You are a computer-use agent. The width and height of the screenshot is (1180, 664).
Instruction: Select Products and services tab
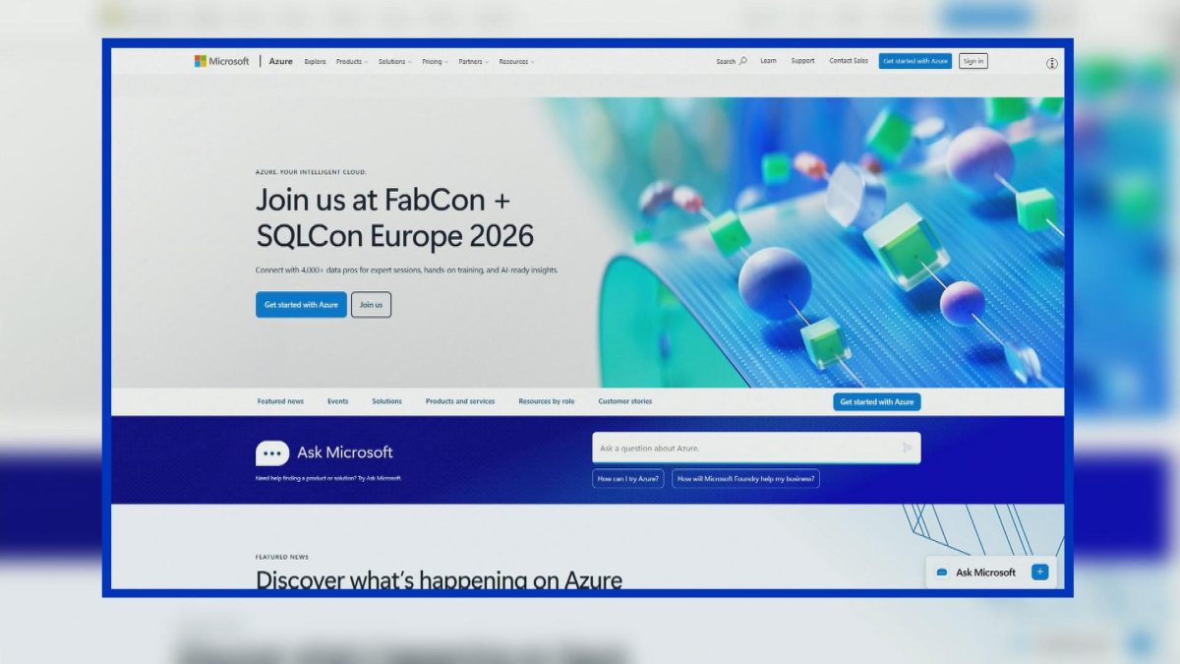tap(460, 401)
